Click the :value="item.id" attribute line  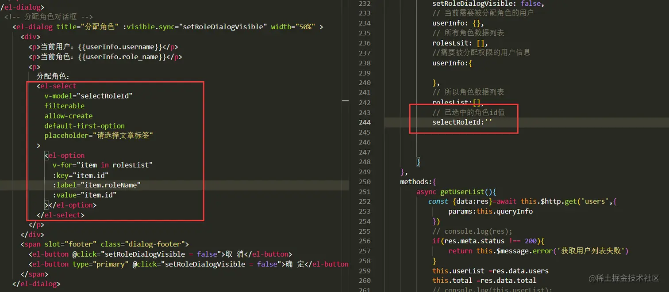85,195
